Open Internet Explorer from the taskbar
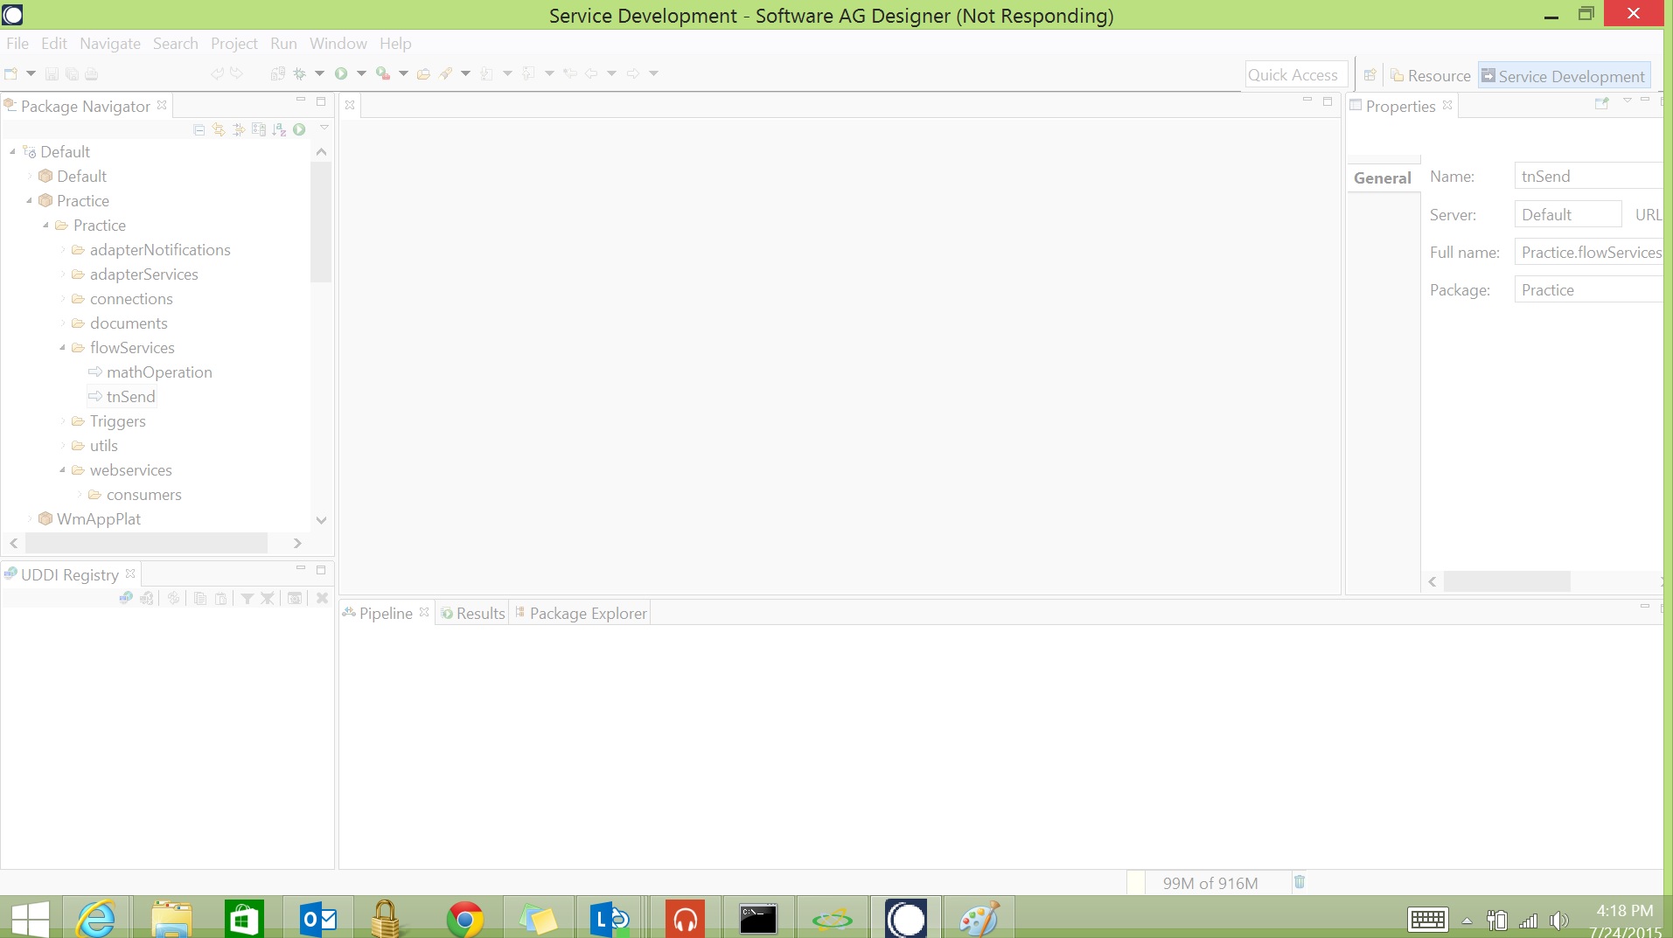 (96, 918)
